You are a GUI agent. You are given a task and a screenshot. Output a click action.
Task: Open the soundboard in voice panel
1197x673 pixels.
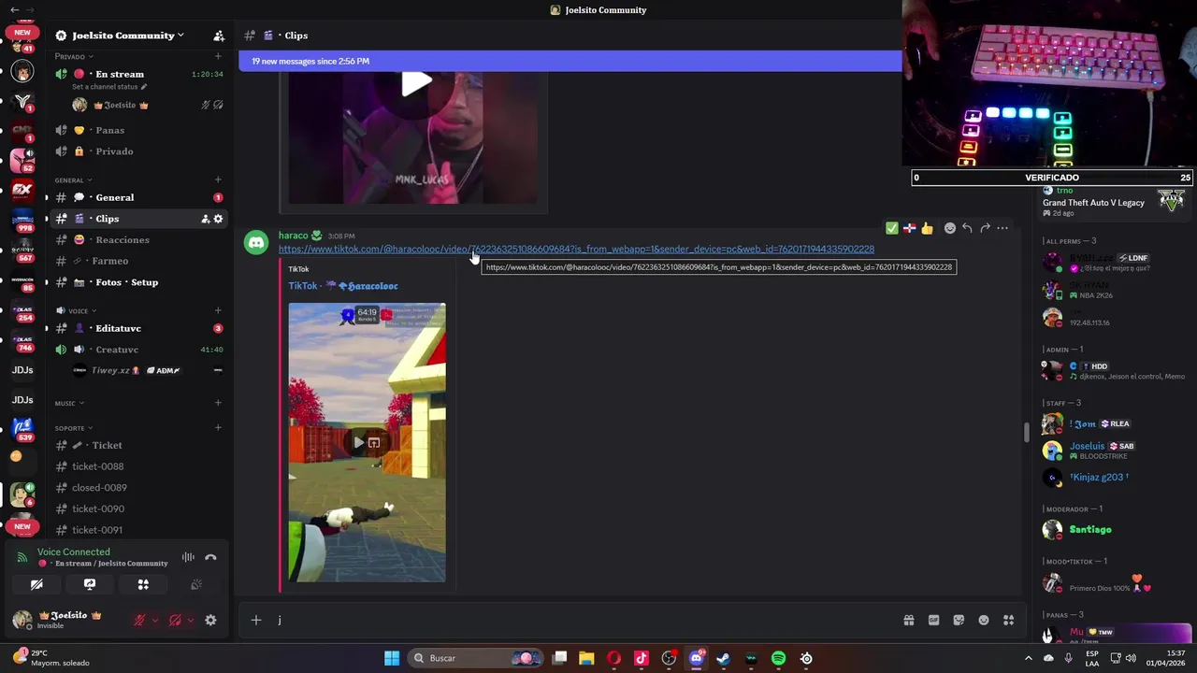point(196,584)
